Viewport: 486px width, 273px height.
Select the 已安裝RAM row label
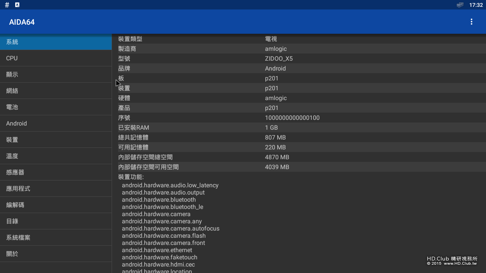(134, 128)
